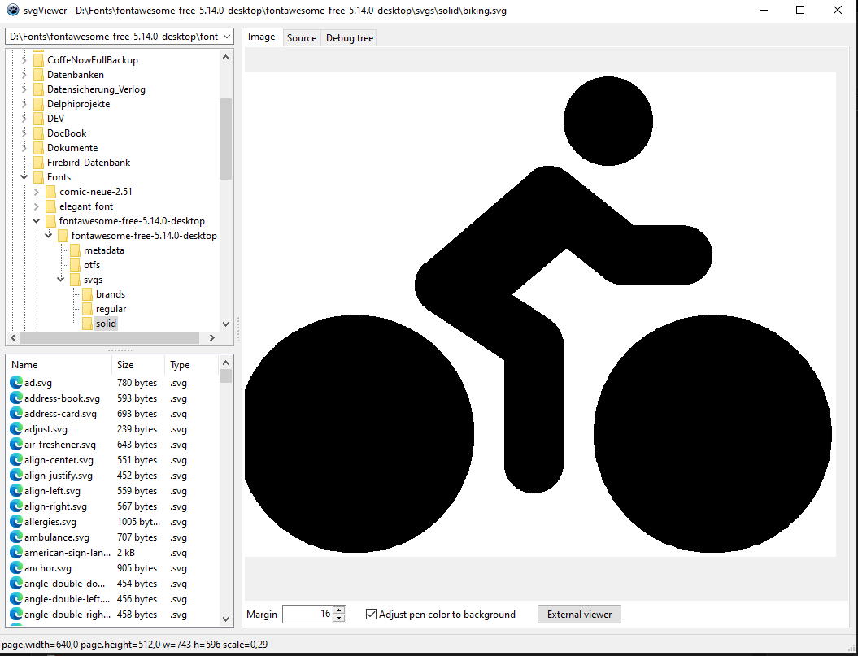Viewport: 858px width, 656px height.
Task: Click the brands folder icon
Action: [x=87, y=294]
